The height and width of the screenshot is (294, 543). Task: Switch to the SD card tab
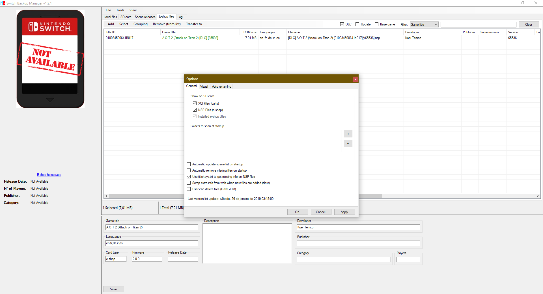[x=126, y=17]
